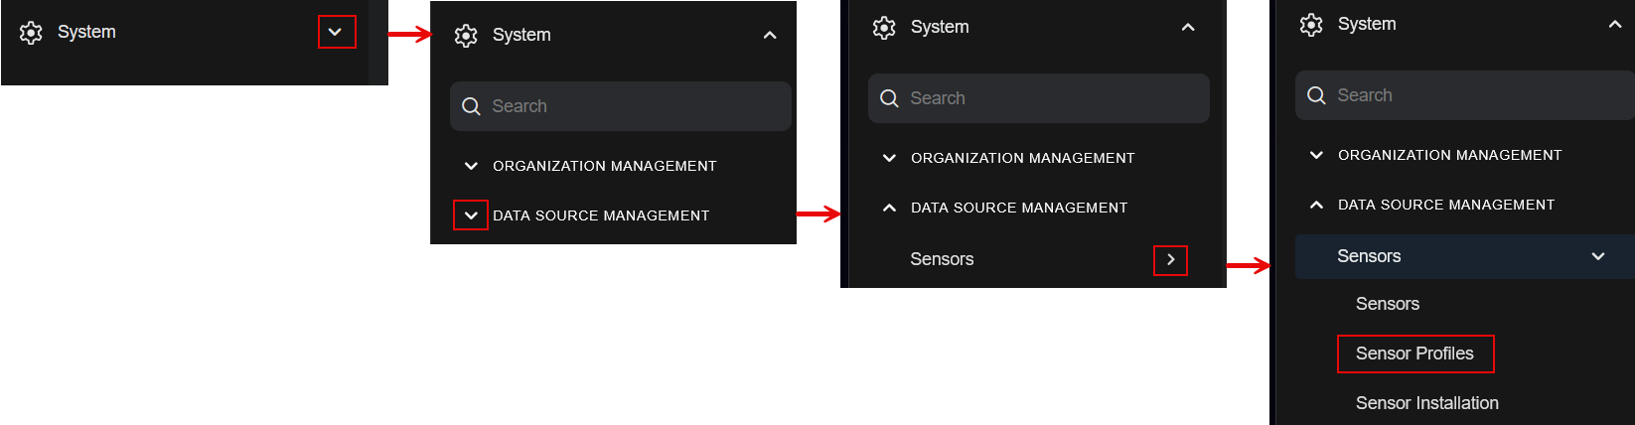The image size is (1635, 425).
Task: Click the magnifier icon in the Sensor Profiles panel
Action: click(x=1316, y=95)
